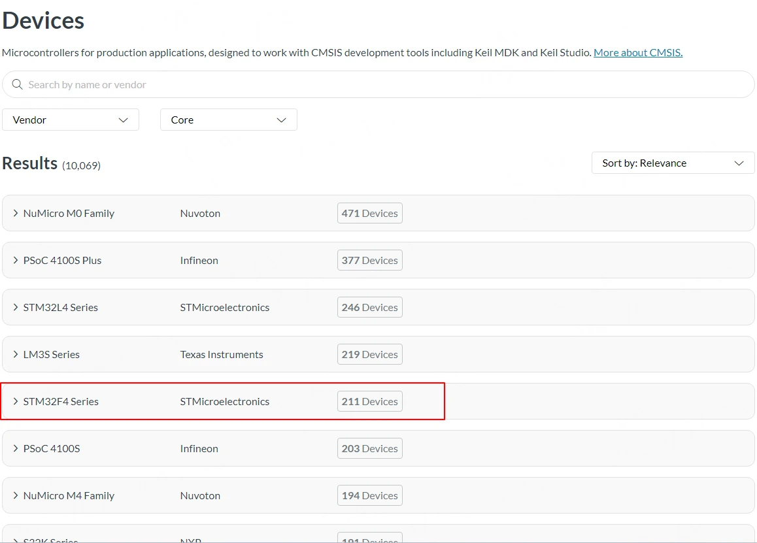757x543 pixels.
Task: Open the Vendor filter dropdown
Action: (x=71, y=120)
